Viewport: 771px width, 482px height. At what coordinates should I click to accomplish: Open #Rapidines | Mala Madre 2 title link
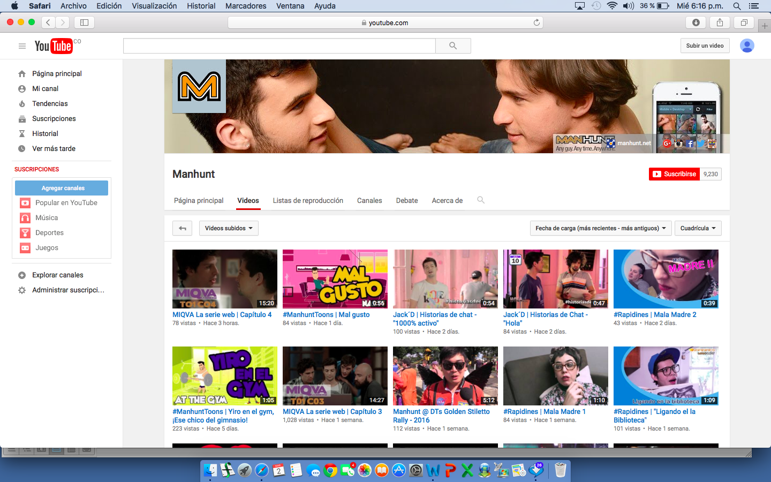[x=655, y=314]
